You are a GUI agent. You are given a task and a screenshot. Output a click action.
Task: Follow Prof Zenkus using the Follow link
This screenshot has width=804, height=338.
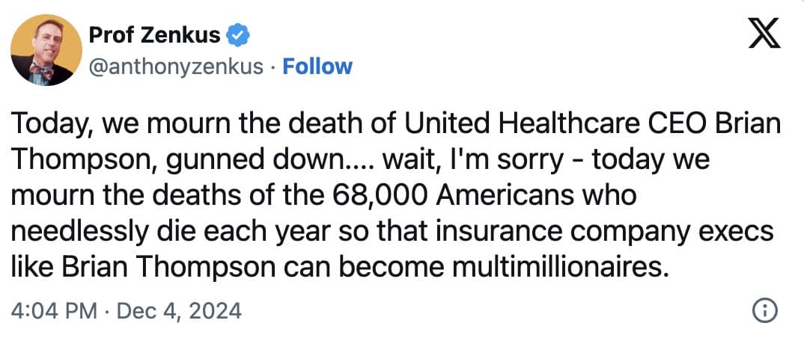(318, 67)
